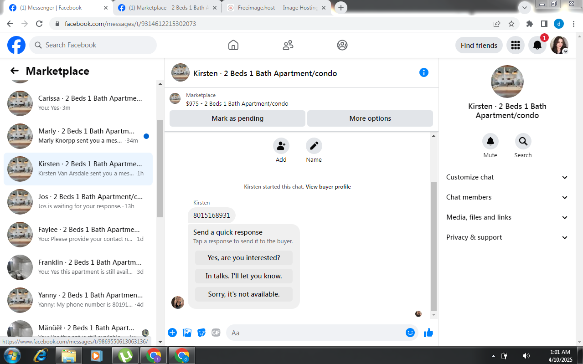Share this page from the address bar icon
This screenshot has height=364, width=583.
tap(497, 24)
